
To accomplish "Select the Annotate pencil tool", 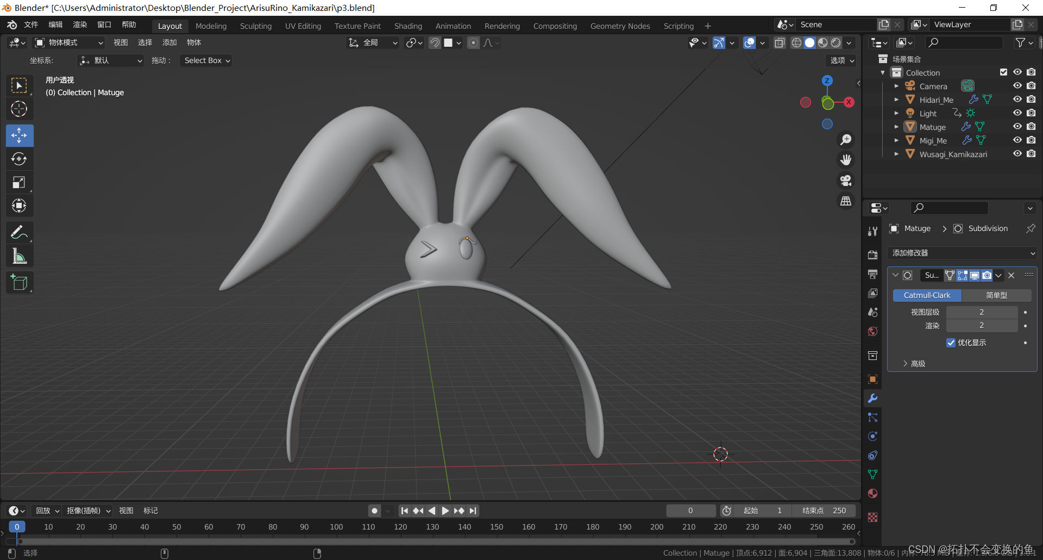I will pyautogui.click(x=19, y=232).
